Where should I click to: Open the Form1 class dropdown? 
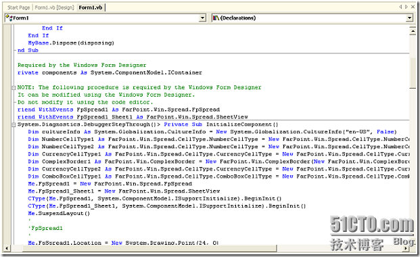(x=202, y=18)
